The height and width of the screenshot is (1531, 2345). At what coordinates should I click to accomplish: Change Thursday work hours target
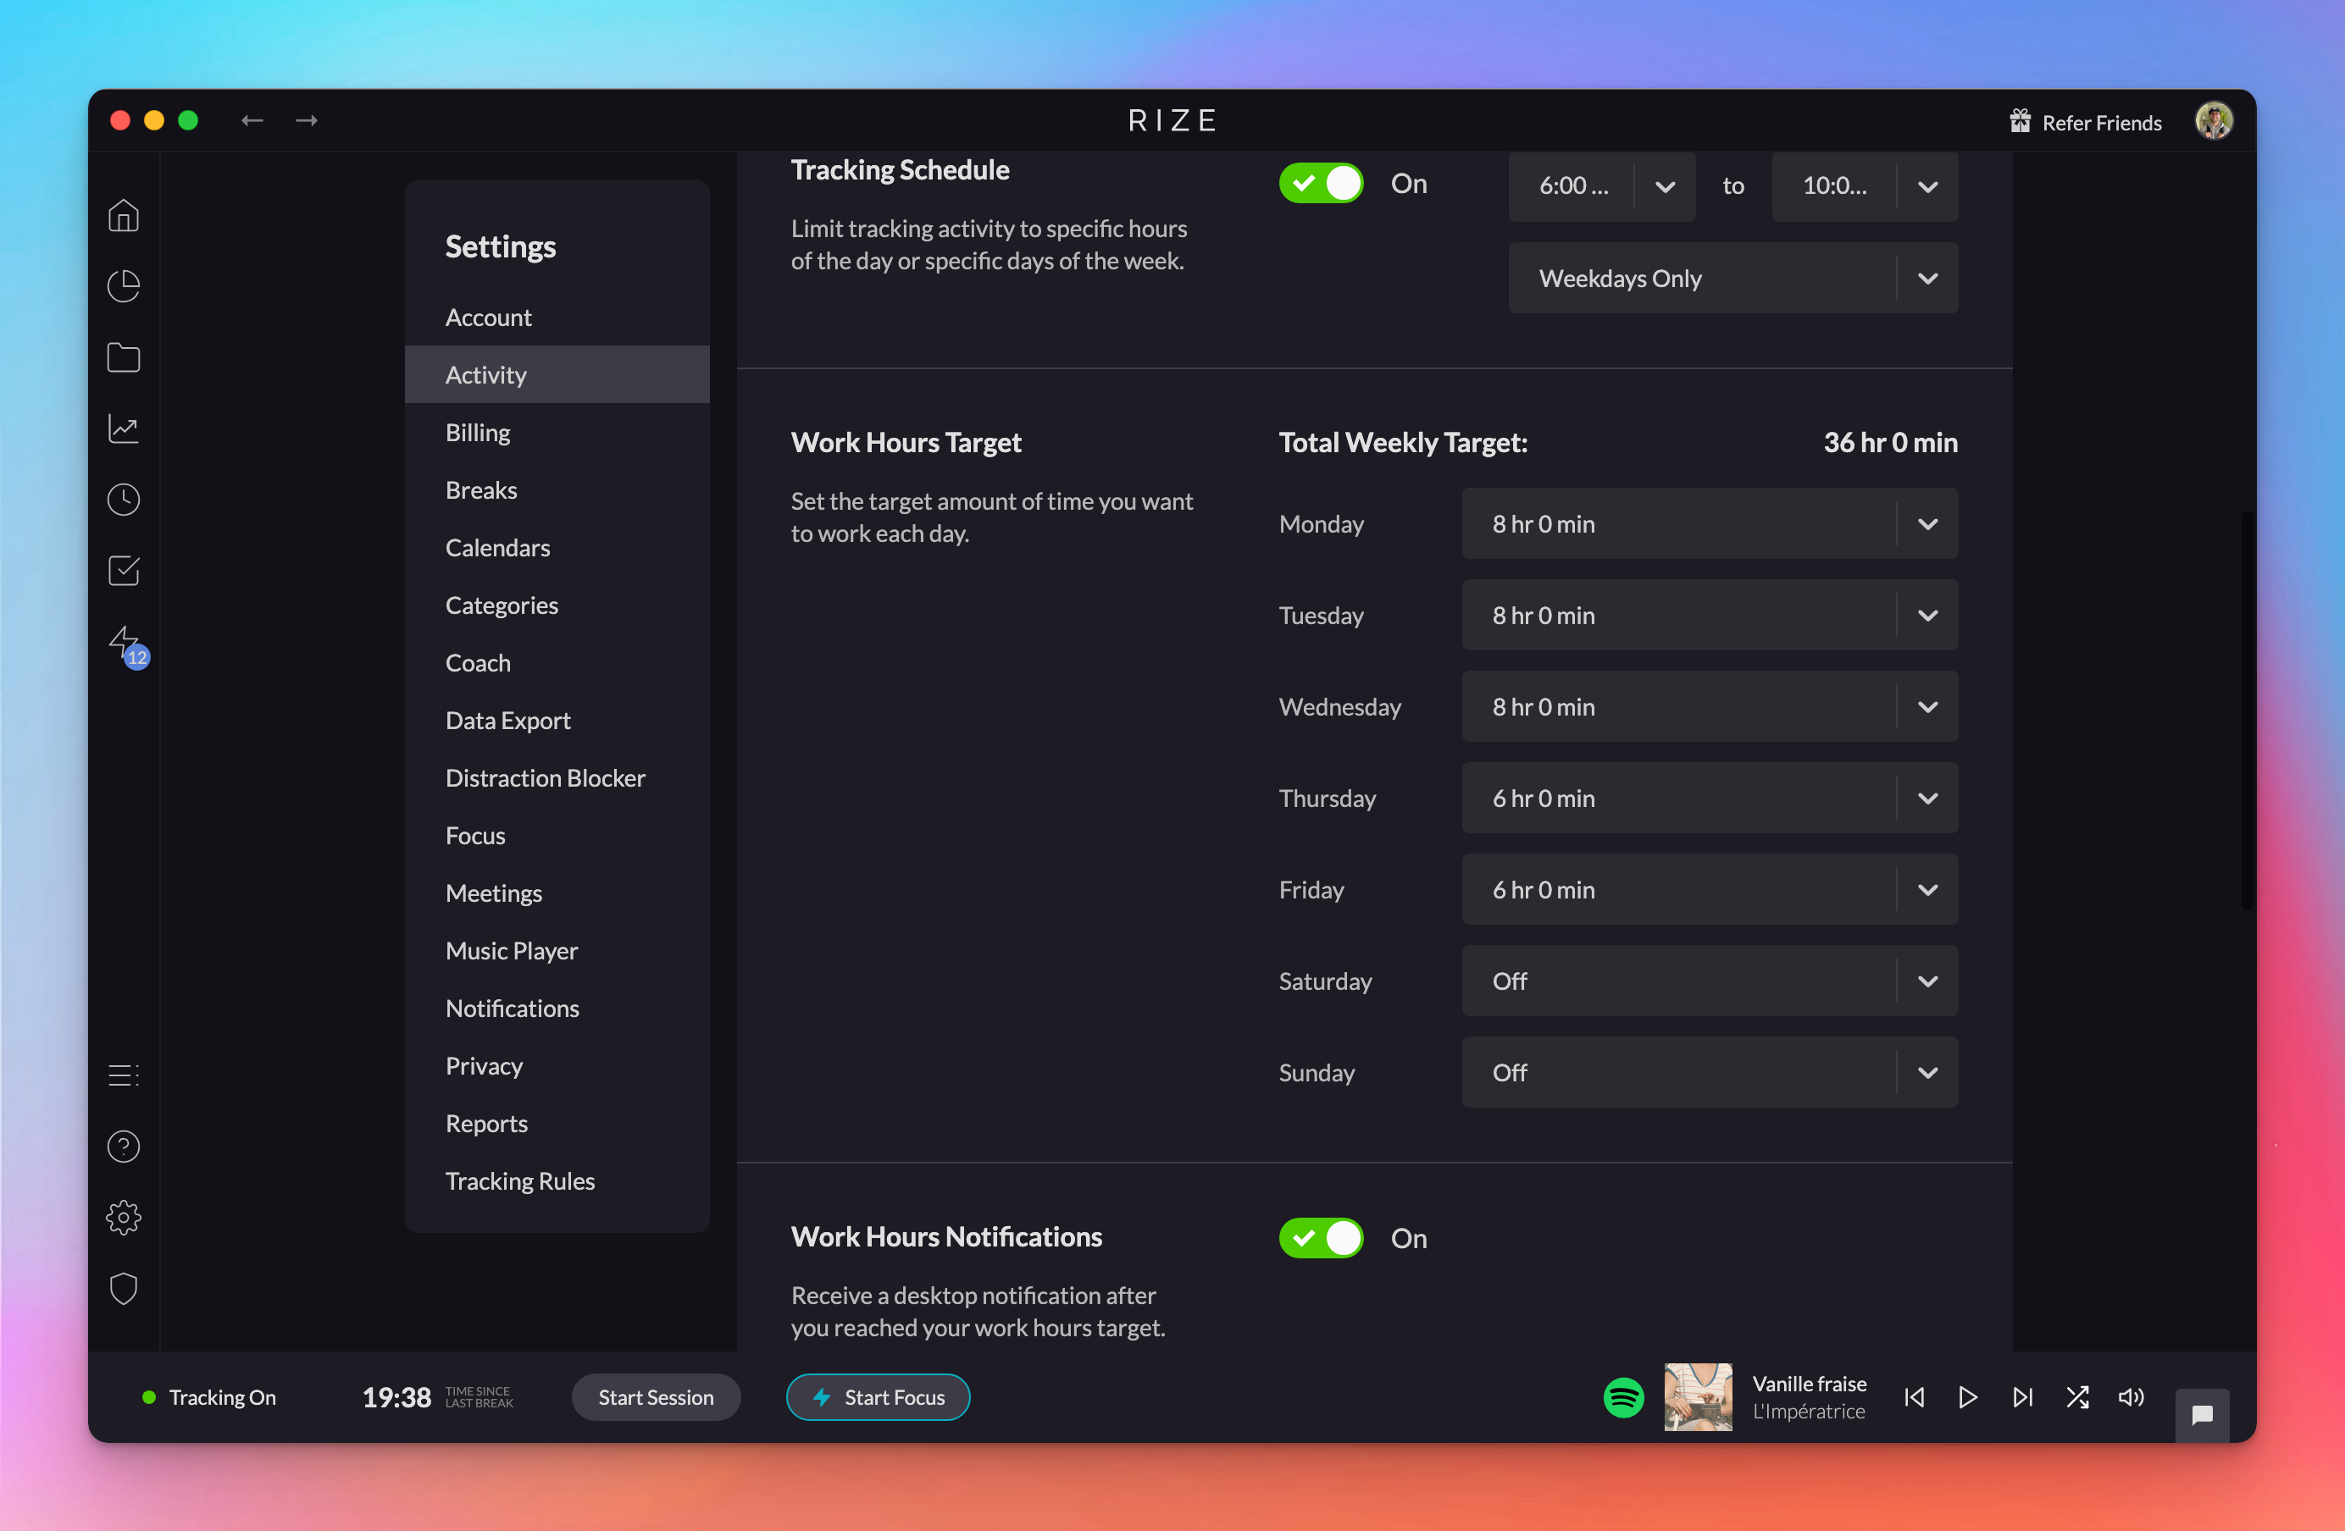[x=1710, y=799]
